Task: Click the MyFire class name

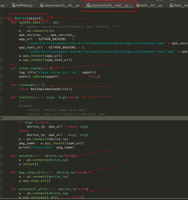Action: click(x=21, y=18)
